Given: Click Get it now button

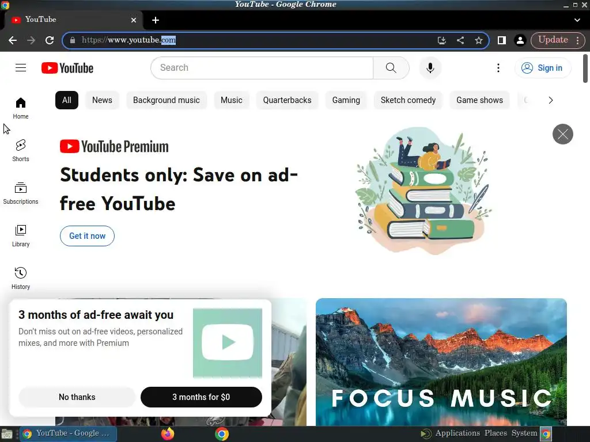Looking at the screenshot, I should click(x=88, y=236).
